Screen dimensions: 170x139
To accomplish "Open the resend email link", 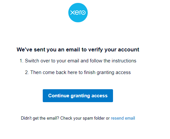I will 123,118.
